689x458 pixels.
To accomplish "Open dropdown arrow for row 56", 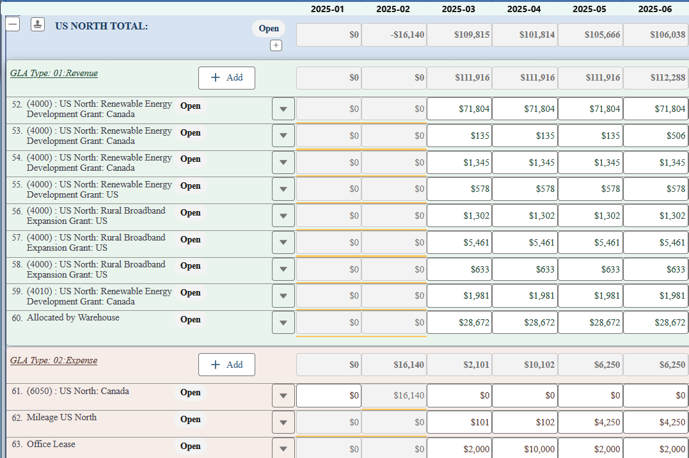I will [283, 216].
